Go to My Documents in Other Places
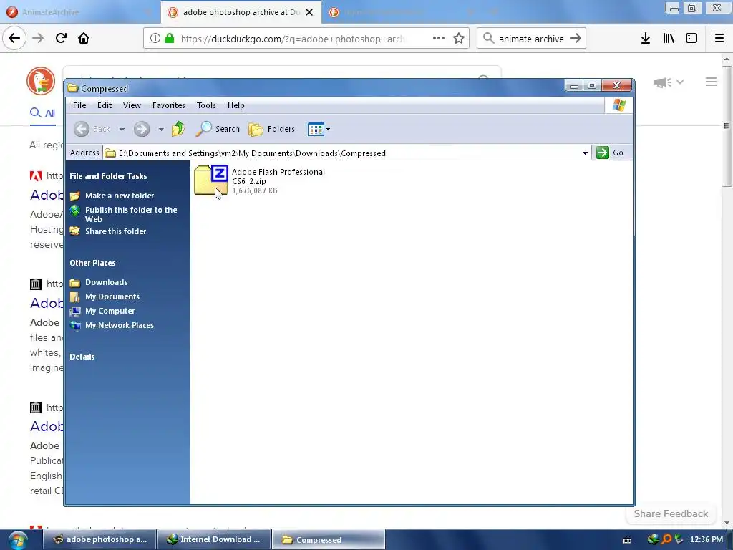Image resolution: width=733 pixels, height=550 pixels. pyautogui.click(x=112, y=296)
